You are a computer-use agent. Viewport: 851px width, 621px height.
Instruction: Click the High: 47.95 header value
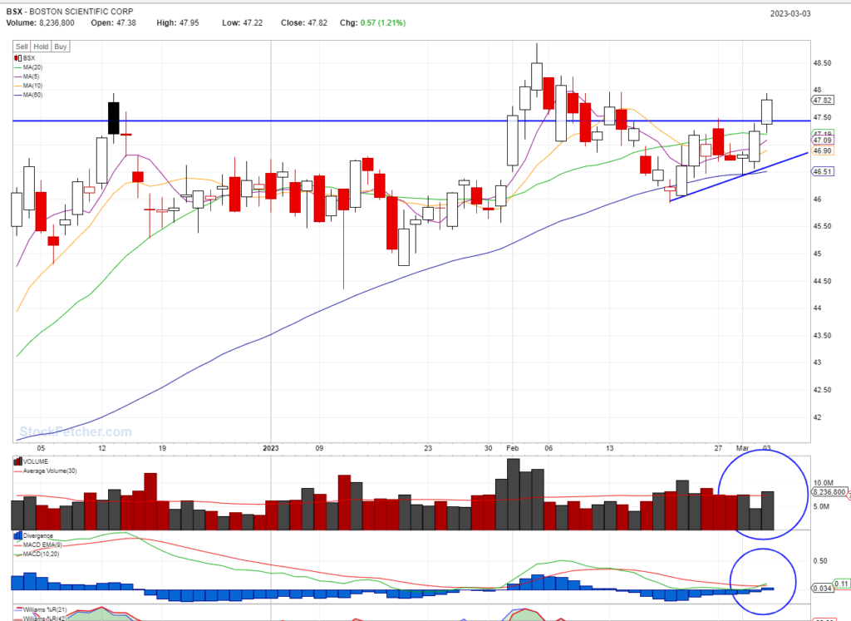pyautogui.click(x=178, y=22)
